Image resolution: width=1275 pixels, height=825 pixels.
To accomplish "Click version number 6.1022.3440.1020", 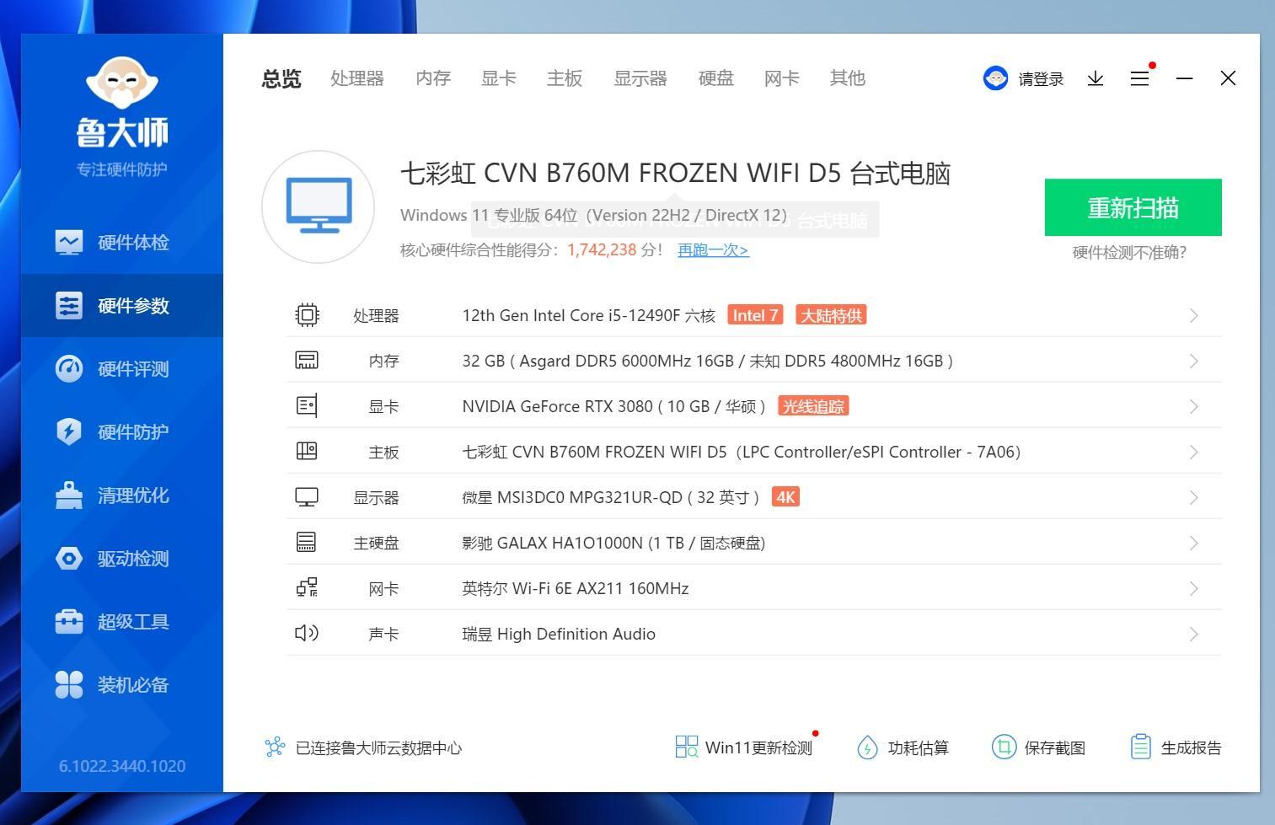I will coord(122,766).
